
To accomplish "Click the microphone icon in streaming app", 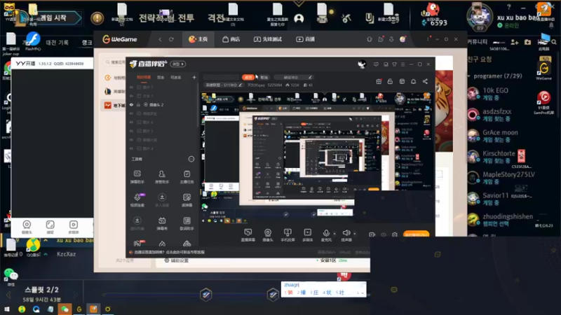I will tap(326, 233).
